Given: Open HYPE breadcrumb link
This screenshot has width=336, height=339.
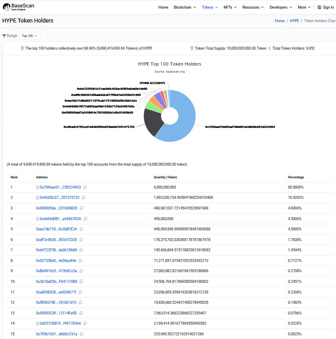Looking at the screenshot, I should 294,21.
